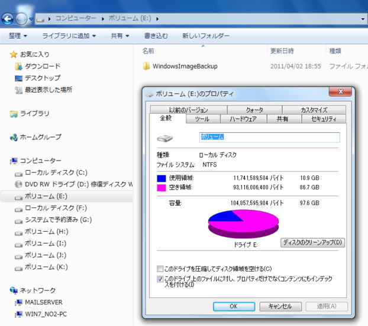Click the ボリューム (J:) drive icon
Image resolution: width=368 pixels, height=326 pixels.
18,256
